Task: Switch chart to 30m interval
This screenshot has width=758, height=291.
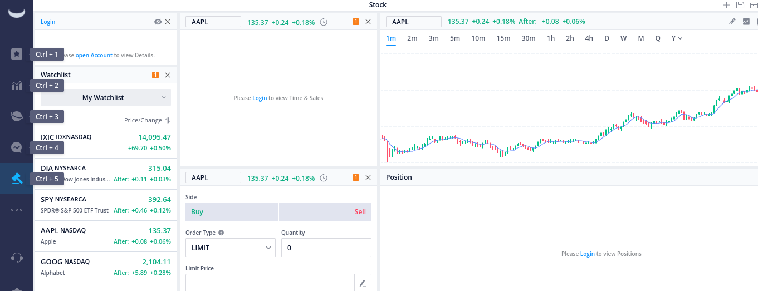Action: point(529,38)
